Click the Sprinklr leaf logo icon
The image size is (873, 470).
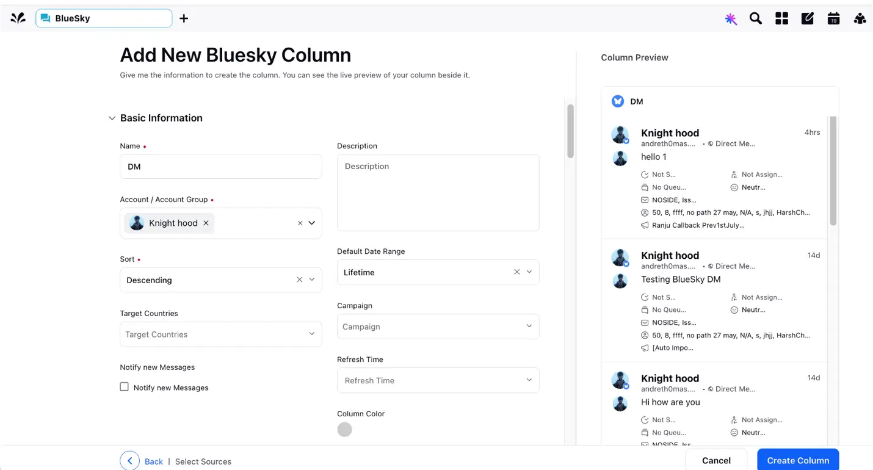tap(18, 18)
